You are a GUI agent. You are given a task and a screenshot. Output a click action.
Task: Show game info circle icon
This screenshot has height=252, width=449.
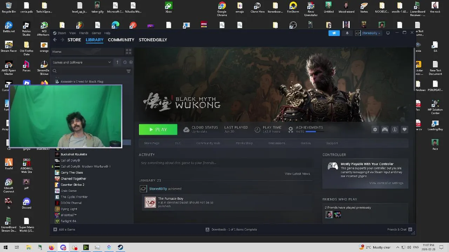[x=395, y=129]
